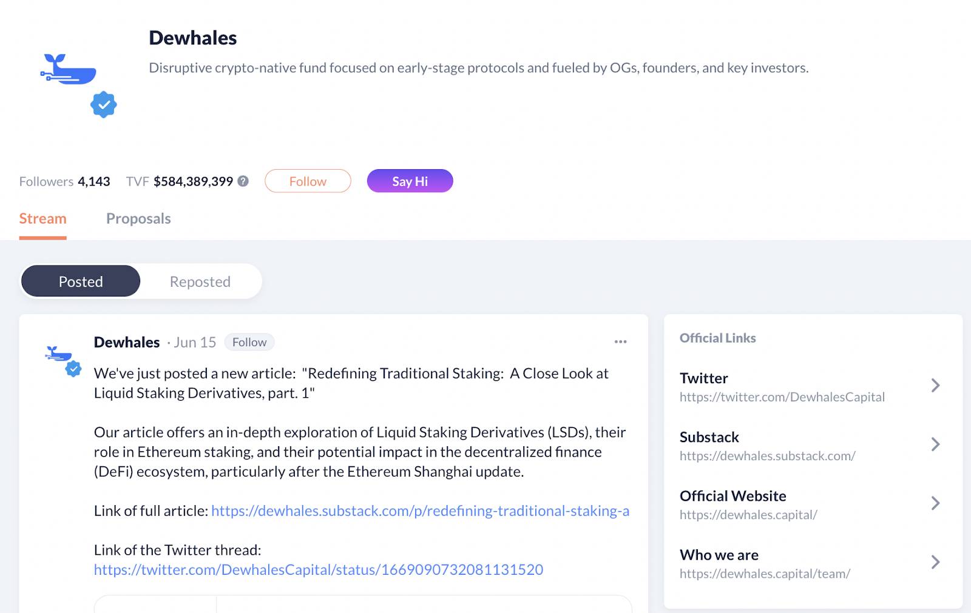Open the Stream tab
The image size is (971, 613).
[x=42, y=219]
